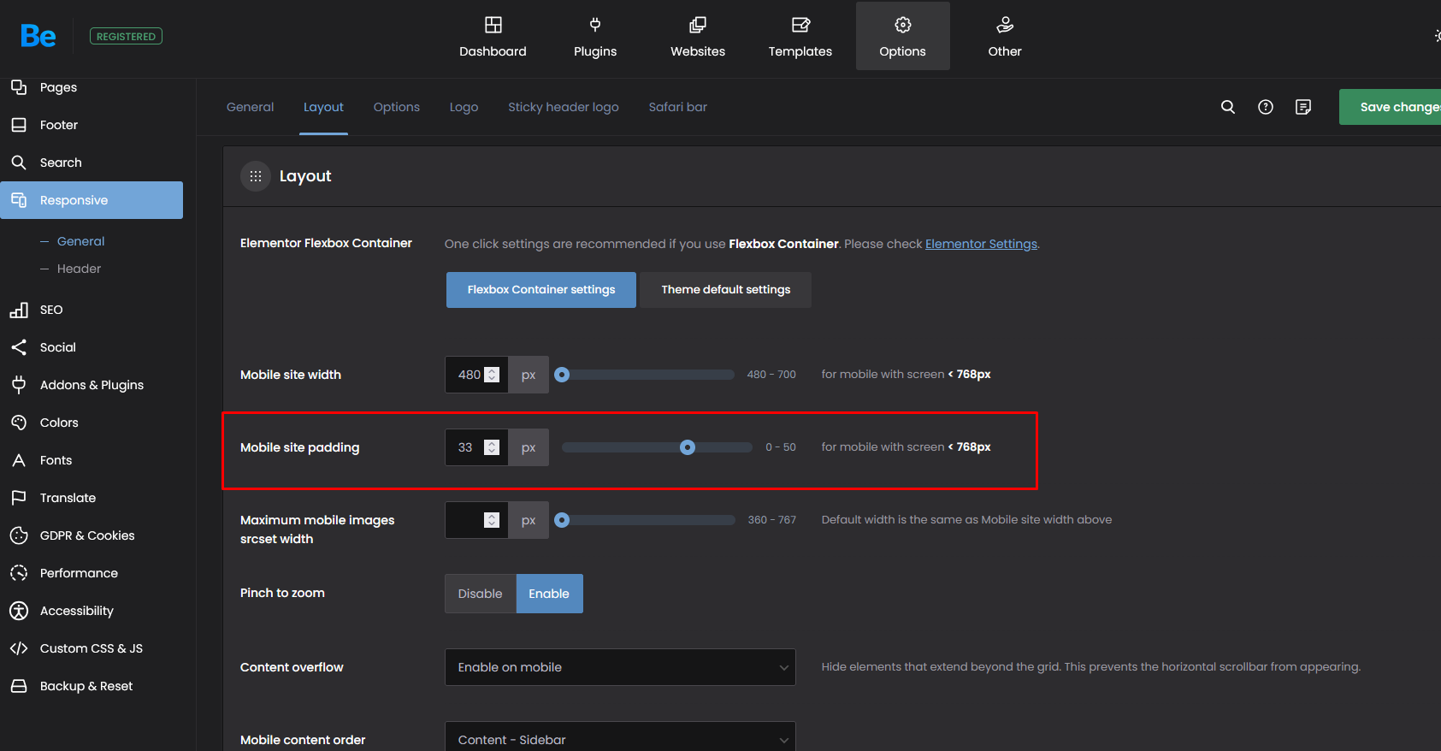
Task: Click the REGISTERED badge
Action: click(126, 36)
